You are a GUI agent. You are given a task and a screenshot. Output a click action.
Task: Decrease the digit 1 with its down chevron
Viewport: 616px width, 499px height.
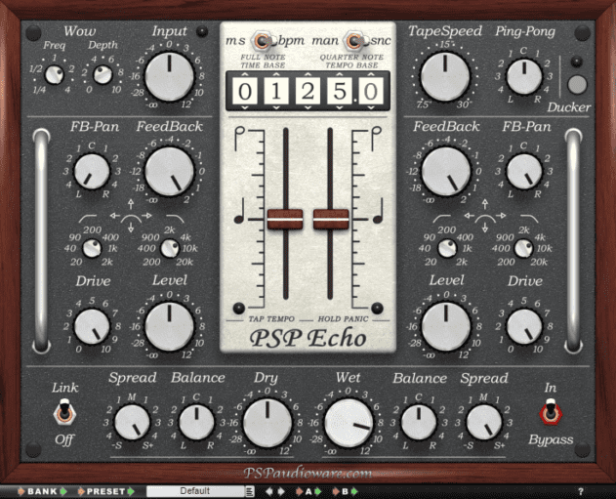pos(276,107)
